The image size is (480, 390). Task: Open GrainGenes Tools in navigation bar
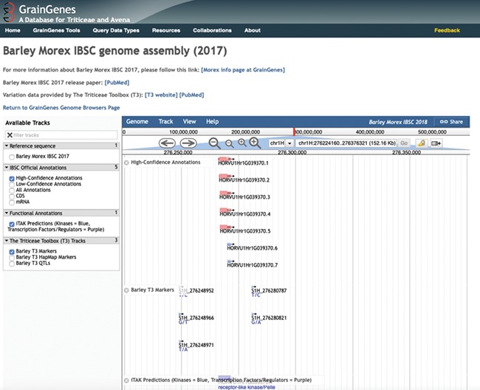coord(62,30)
